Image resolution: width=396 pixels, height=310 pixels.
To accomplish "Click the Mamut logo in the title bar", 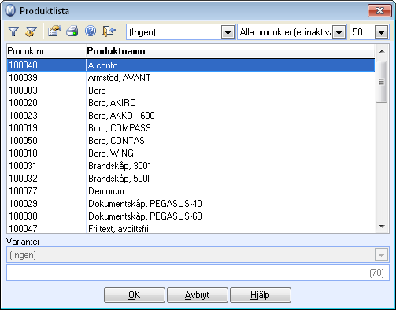I will click(10, 11).
